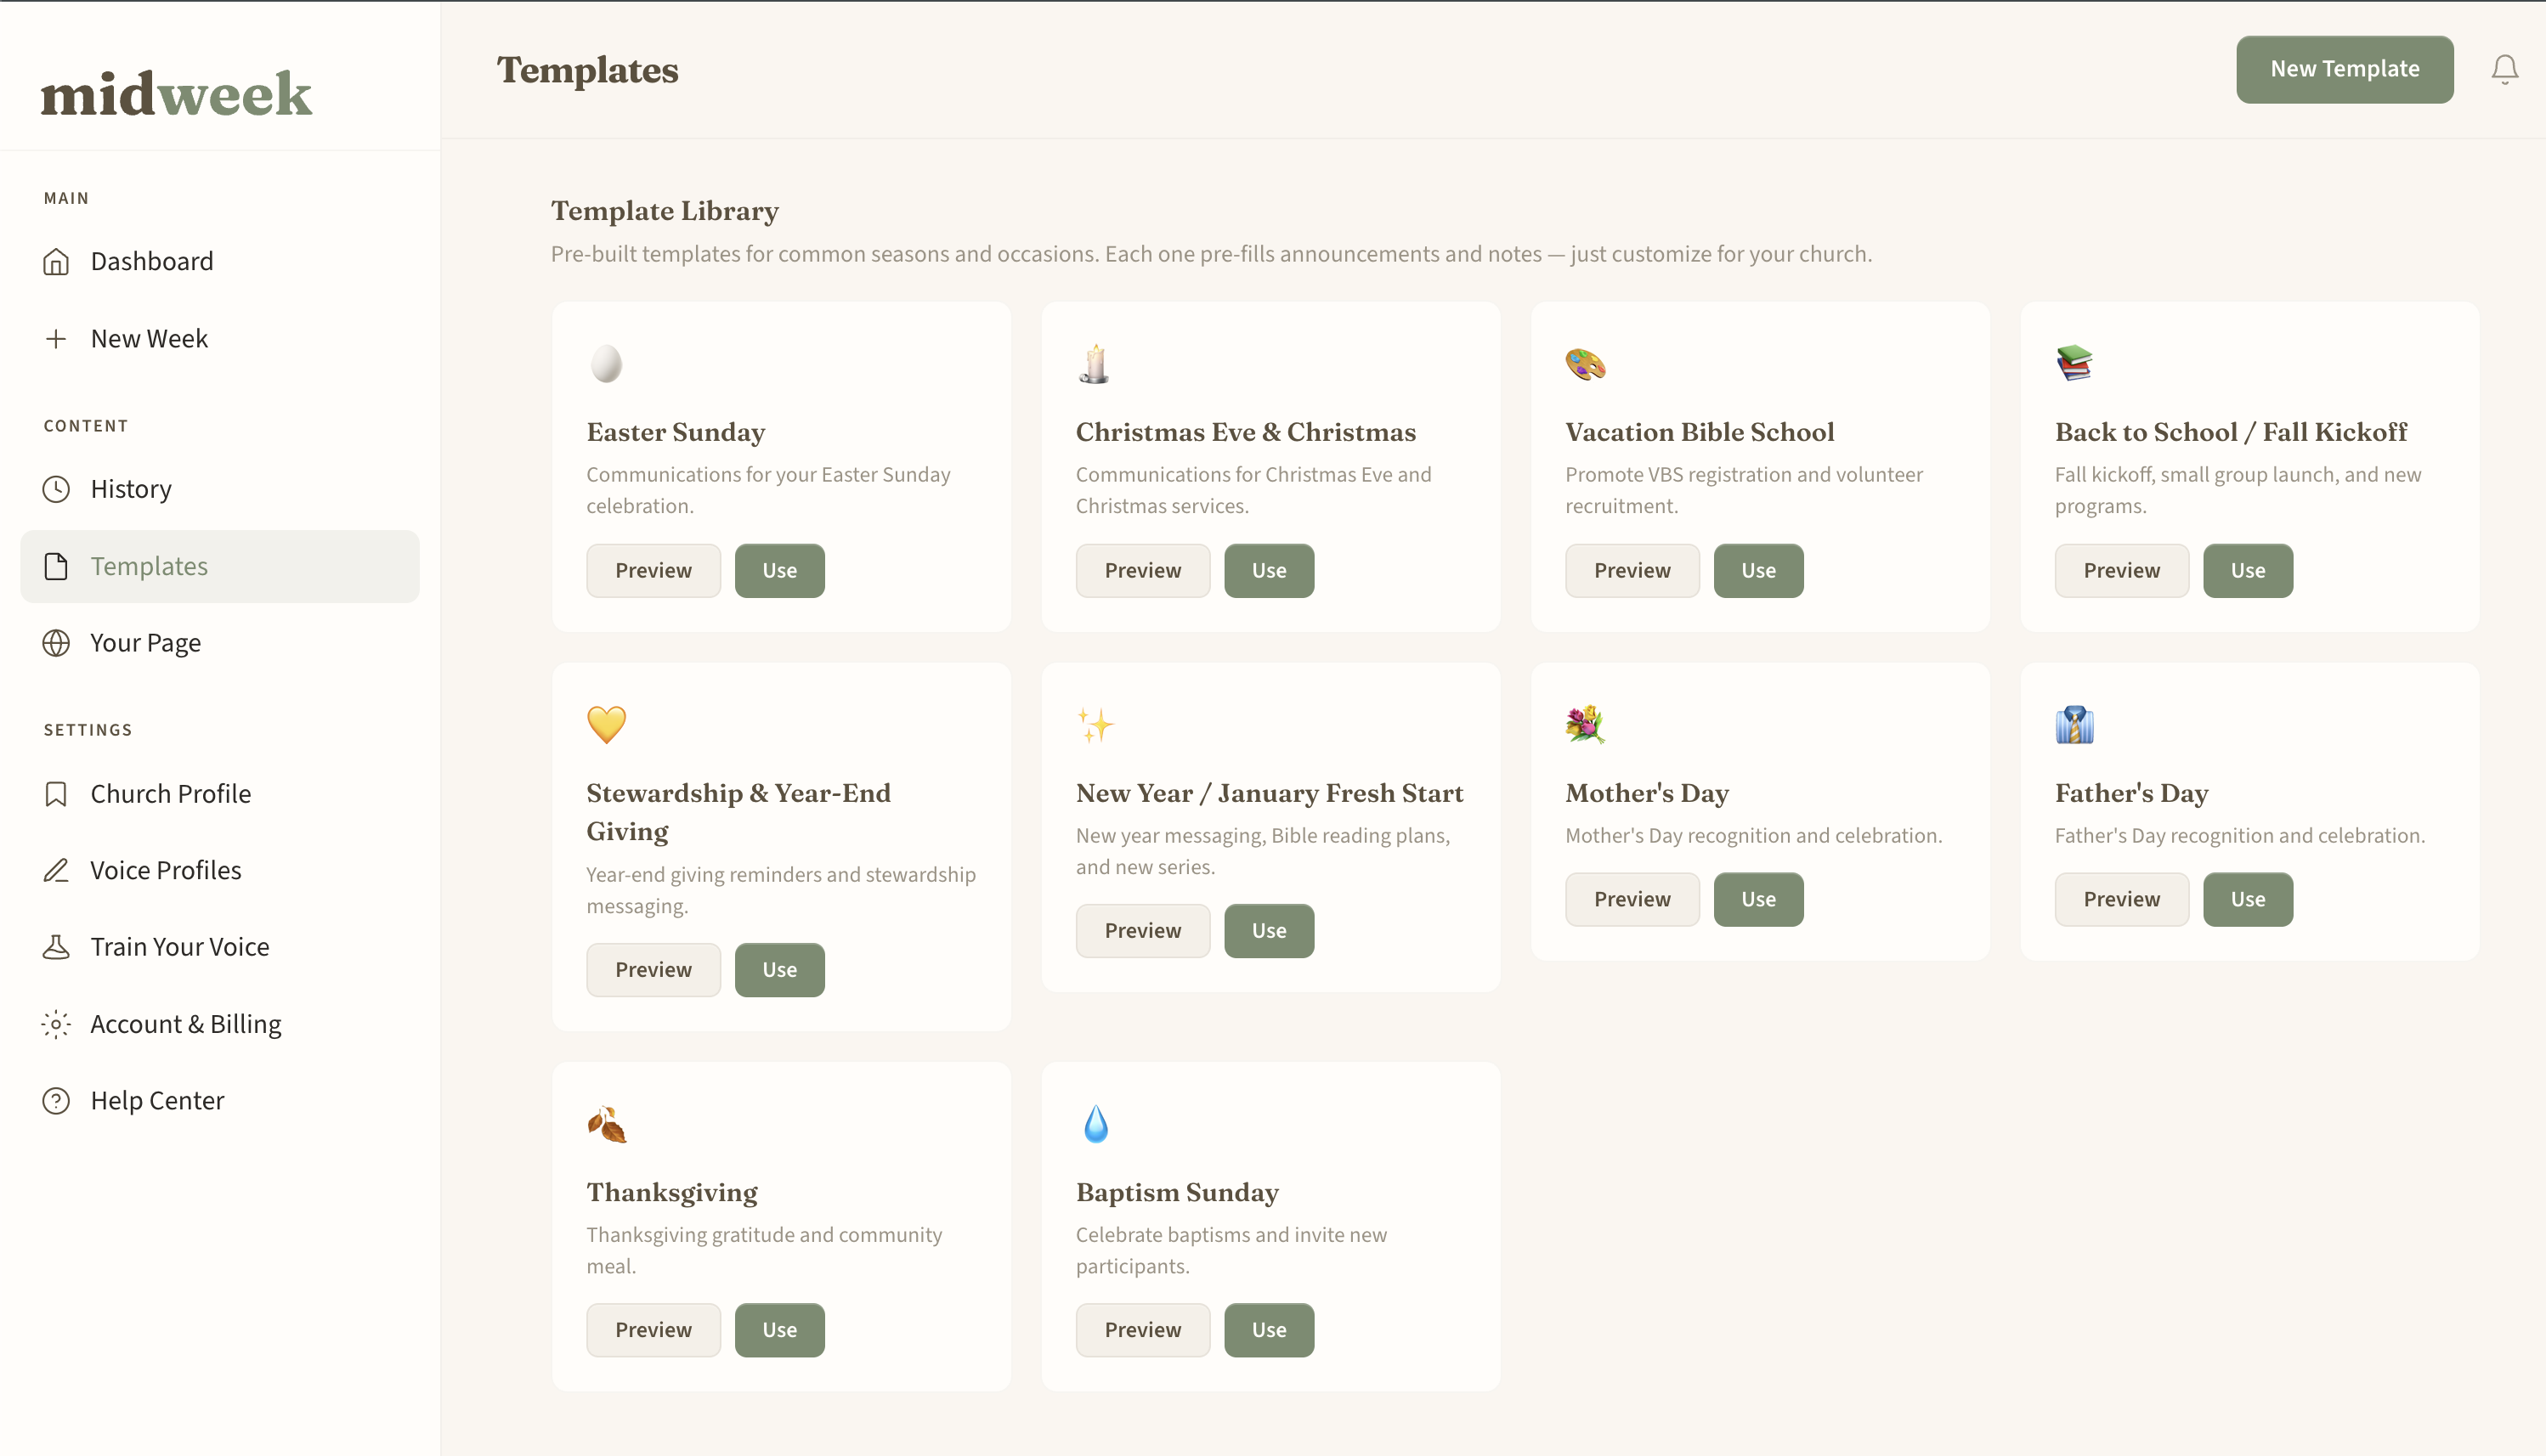Viewport: 2546px width, 1456px height.
Task: Preview the Easter Sunday template
Action: pos(653,571)
